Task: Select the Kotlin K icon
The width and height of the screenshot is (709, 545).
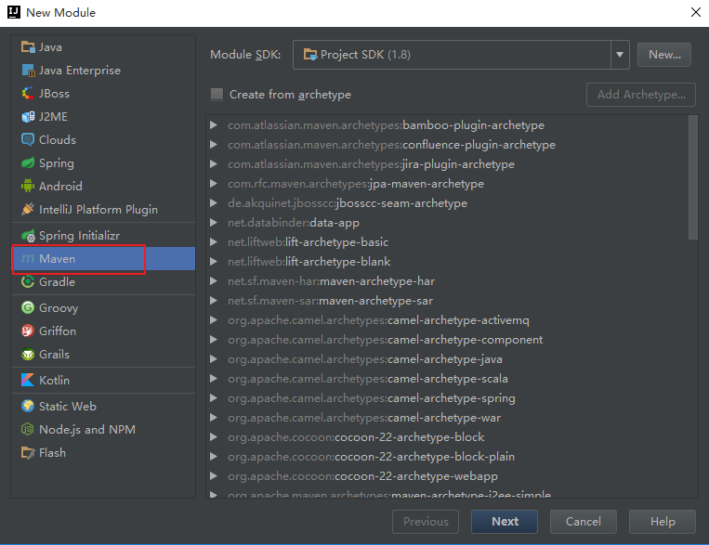Action: tap(28, 380)
